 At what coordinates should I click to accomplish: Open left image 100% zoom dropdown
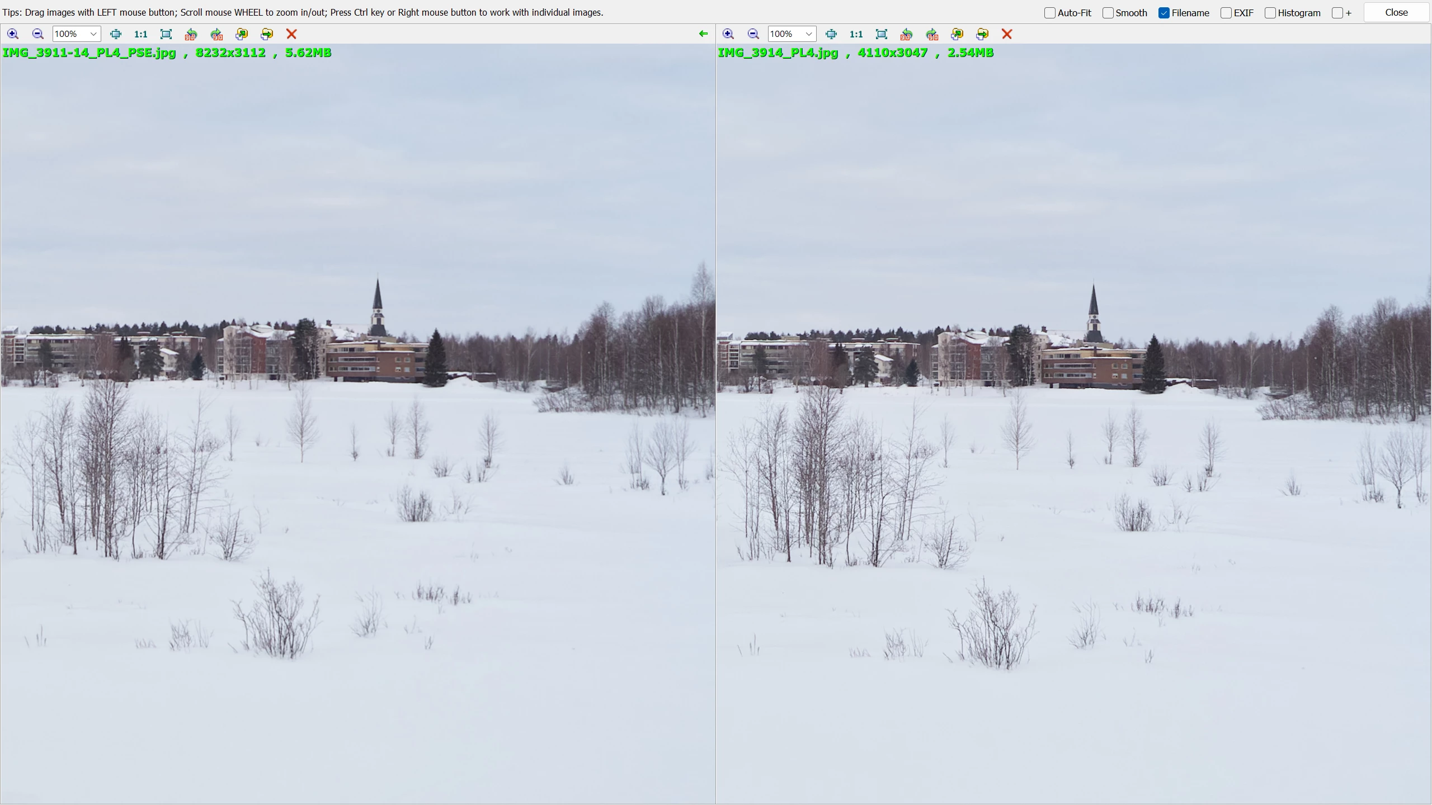pyautogui.click(x=93, y=34)
